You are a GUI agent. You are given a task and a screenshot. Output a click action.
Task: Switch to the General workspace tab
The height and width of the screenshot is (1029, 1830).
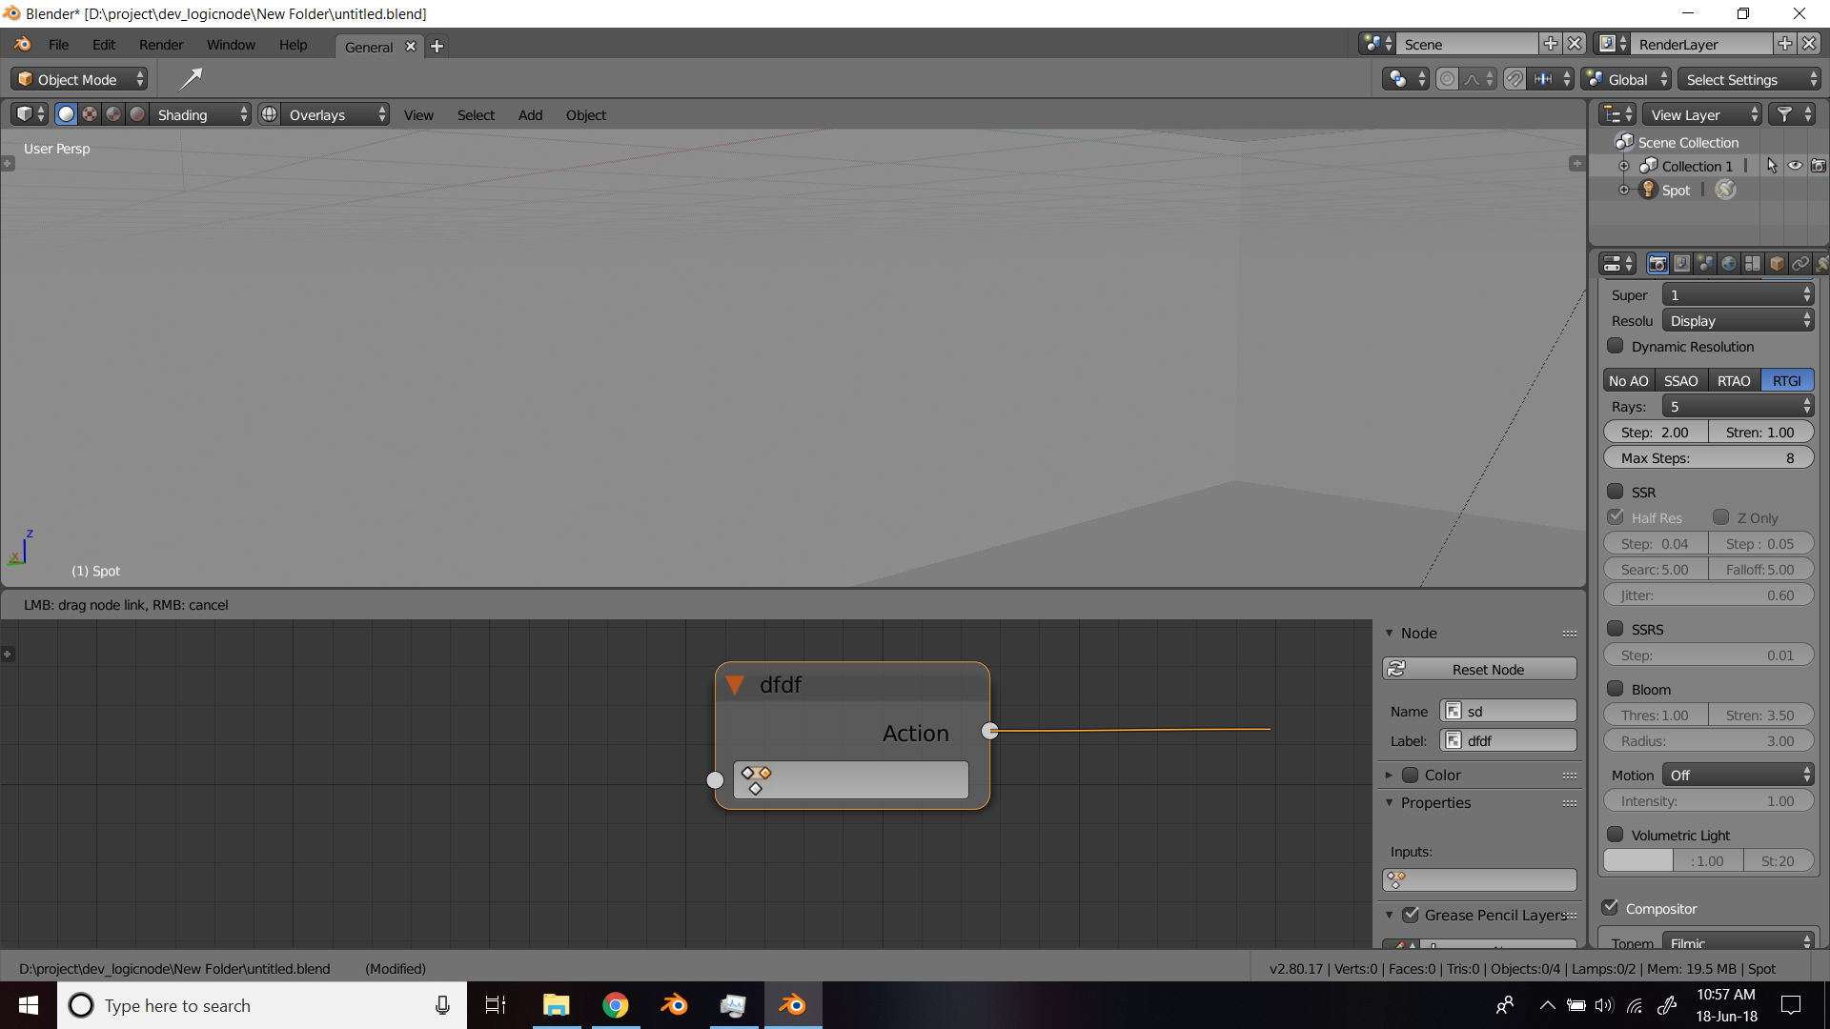tap(368, 46)
